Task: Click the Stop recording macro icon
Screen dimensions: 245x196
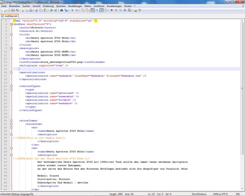Action: coord(116,10)
